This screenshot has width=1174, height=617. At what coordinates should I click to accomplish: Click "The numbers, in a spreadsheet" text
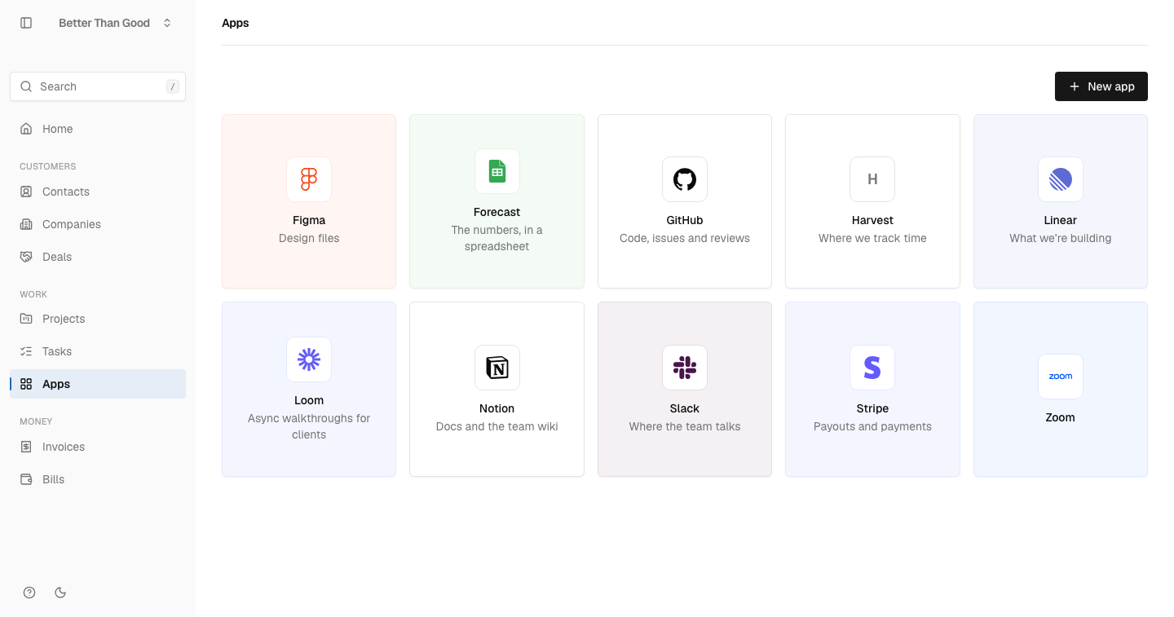coord(497,238)
